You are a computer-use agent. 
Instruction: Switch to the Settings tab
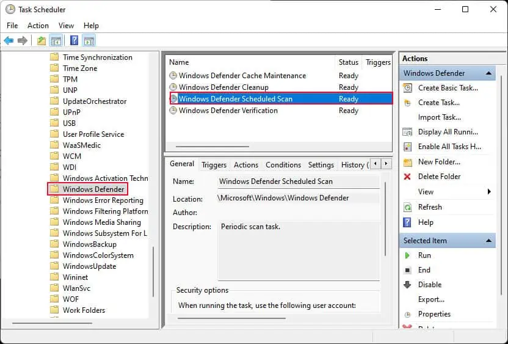321,165
